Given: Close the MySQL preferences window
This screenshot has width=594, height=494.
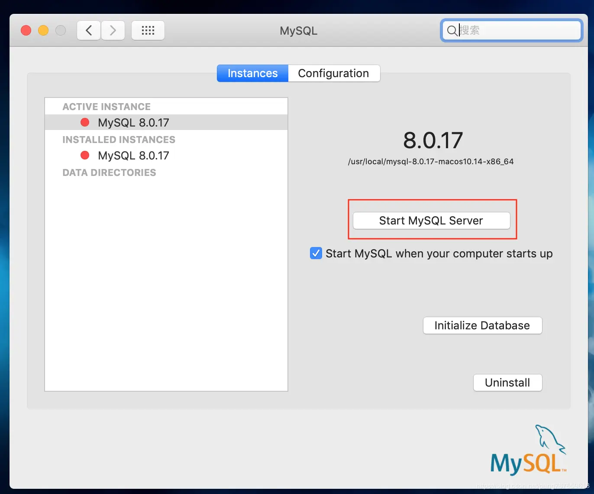Looking at the screenshot, I should [x=26, y=30].
